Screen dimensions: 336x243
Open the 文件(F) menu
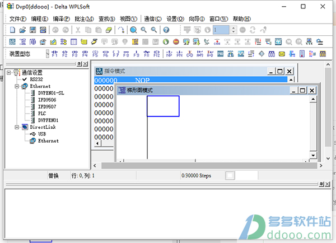17,19
